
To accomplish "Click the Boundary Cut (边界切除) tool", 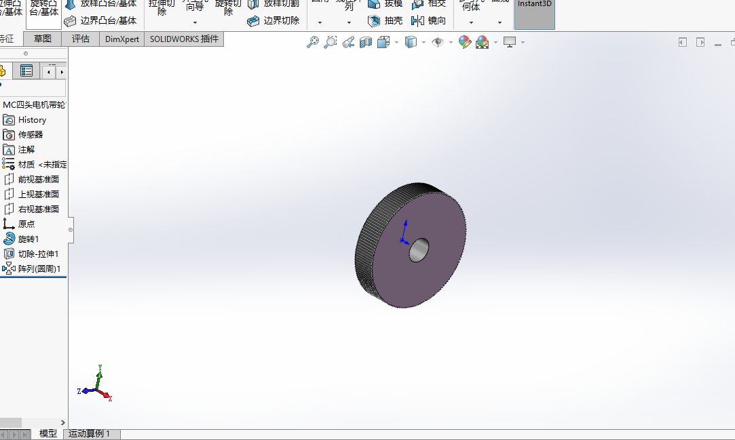I will [x=274, y=20].
